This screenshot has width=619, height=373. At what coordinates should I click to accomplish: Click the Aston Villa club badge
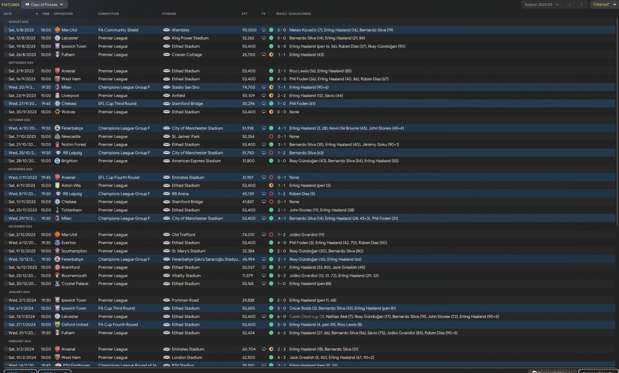pyautogui.click(x=57, y=186)
